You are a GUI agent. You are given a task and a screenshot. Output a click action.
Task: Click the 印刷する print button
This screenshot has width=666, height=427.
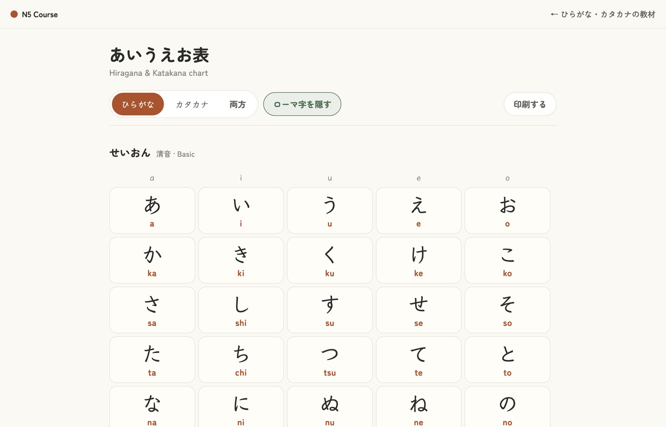pos(530,104)
